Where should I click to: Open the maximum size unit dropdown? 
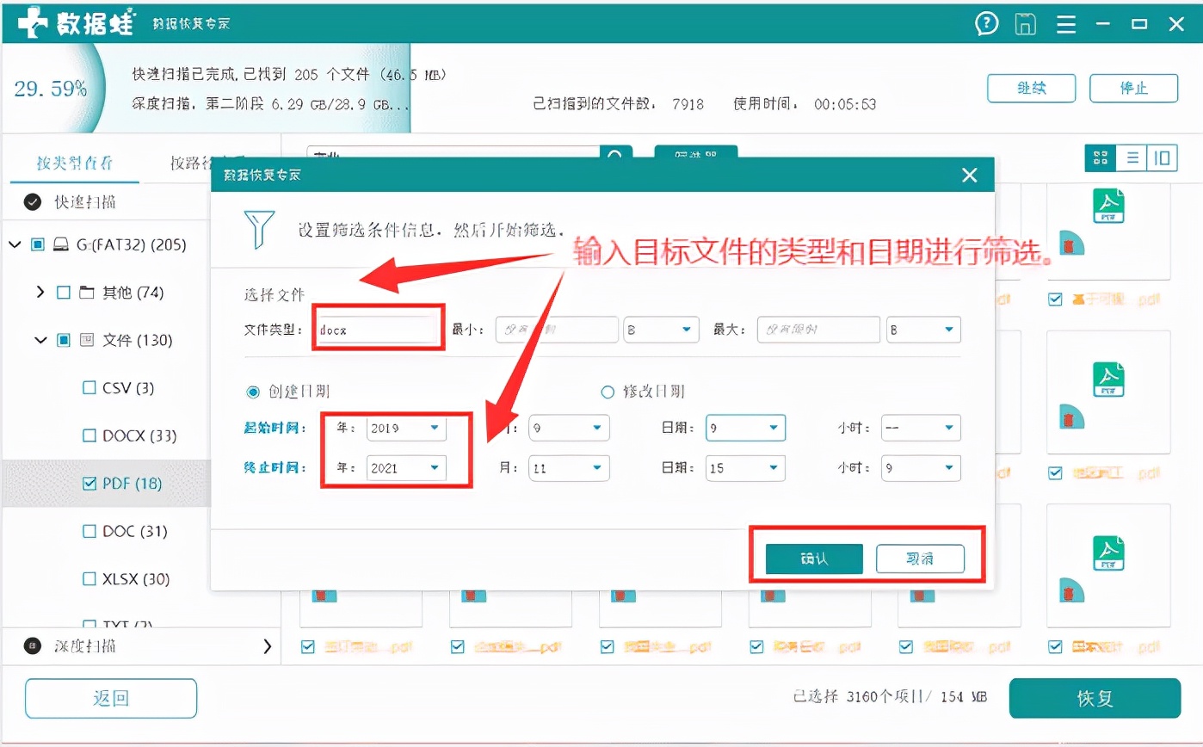(923, 330)
